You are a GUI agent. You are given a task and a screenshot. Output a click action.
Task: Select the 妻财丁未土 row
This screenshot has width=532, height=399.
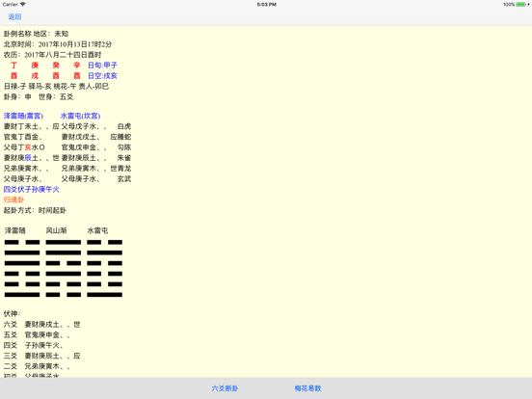tap(31, 126)
